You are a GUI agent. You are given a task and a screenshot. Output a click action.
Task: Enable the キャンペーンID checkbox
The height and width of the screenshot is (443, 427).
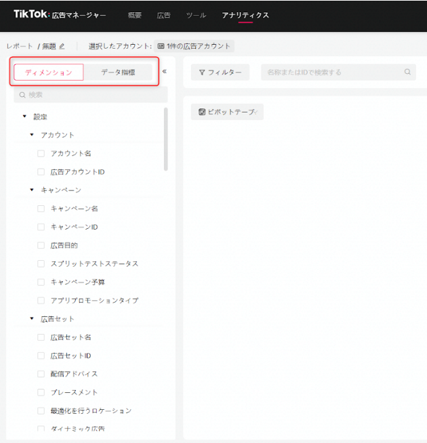(x=41, y=227)
